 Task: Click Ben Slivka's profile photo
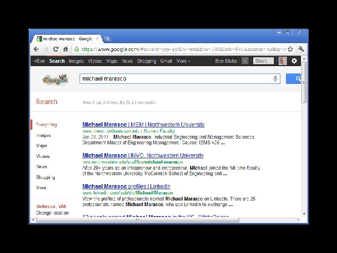[x=283, y=61]
